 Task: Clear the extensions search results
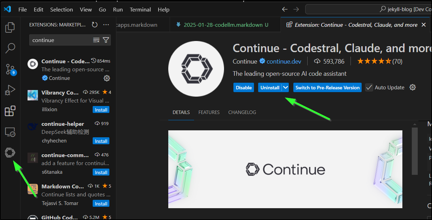point(97,40)
